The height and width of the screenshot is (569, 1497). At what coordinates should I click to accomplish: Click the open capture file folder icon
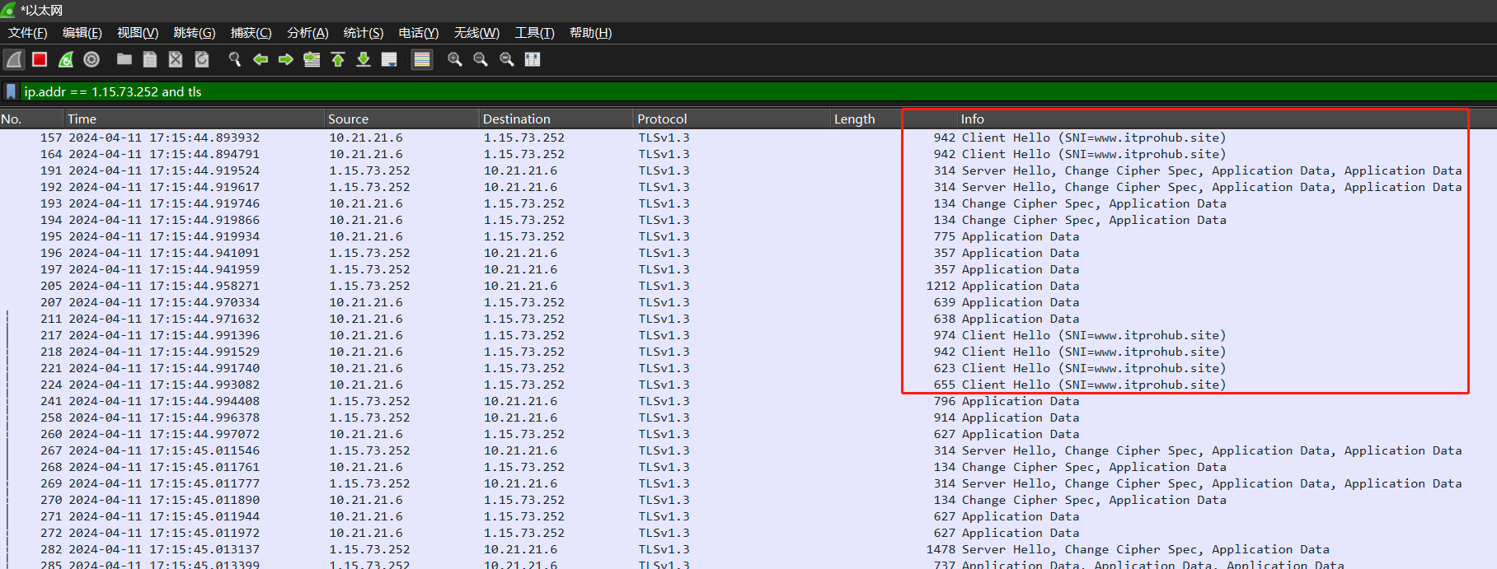click(x=124, y=59)
